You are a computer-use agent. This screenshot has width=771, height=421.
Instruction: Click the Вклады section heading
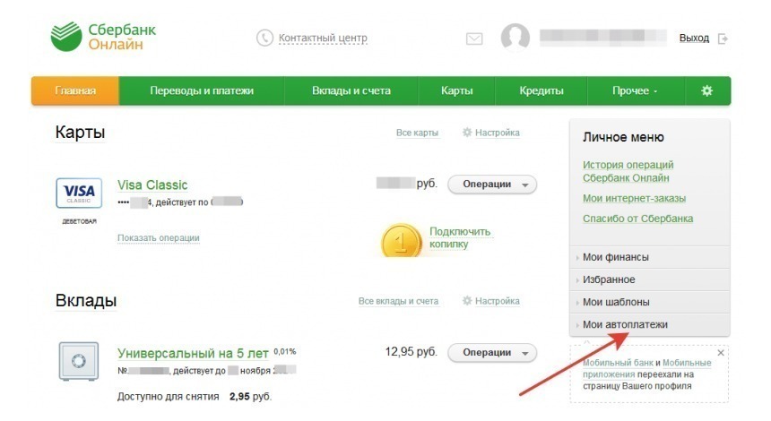(x=86, y=300)
